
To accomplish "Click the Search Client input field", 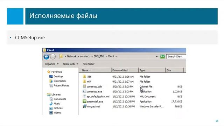I will click(176, 57).
